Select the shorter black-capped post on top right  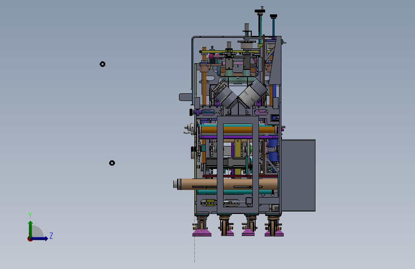(x=273, y=25)
